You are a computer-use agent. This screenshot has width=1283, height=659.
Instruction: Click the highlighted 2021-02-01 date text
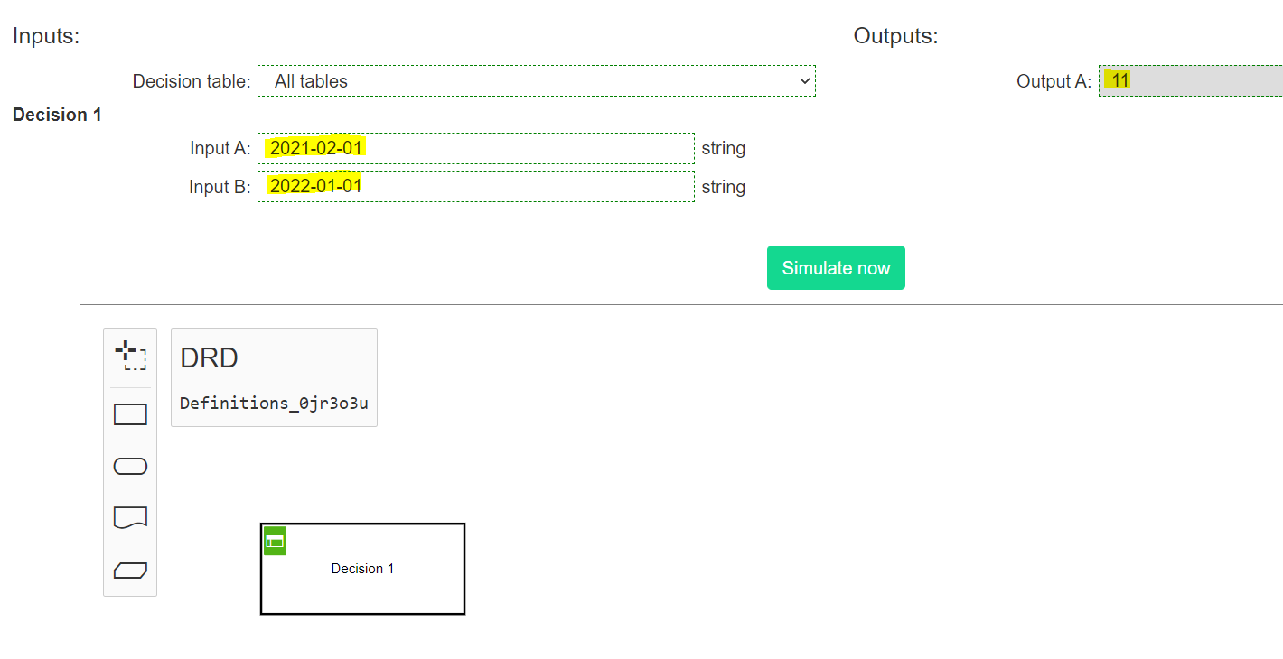(x=314, y=147)
